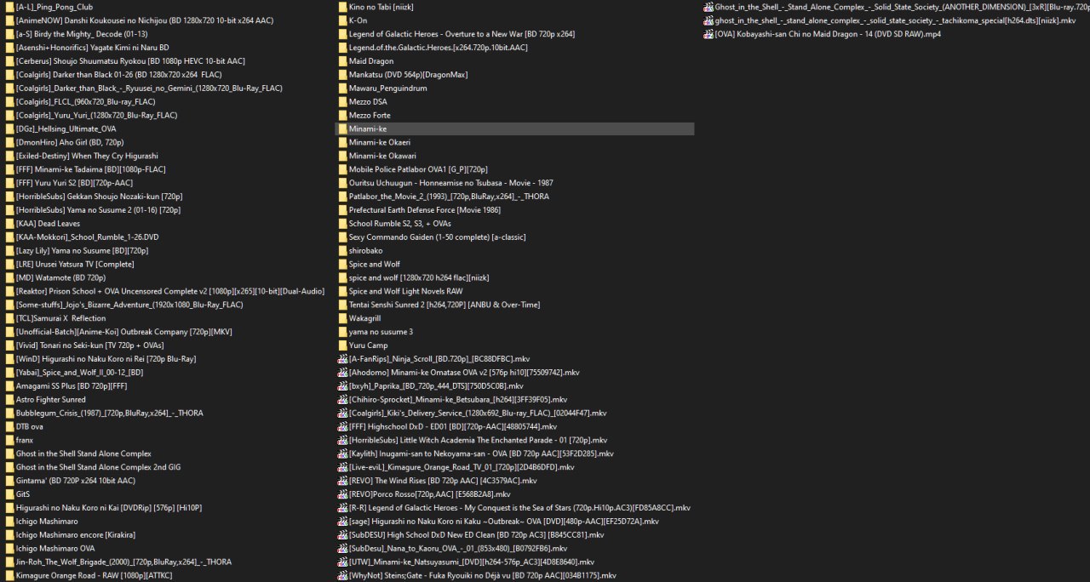1090x582 pixels.
Task: Click video file icon beside [bxyh]_Paprika mkv
Action: pos(342,385)
